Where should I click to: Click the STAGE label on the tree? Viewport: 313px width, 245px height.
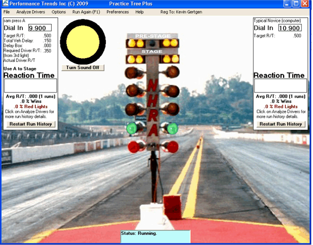(x=152, y=52)
